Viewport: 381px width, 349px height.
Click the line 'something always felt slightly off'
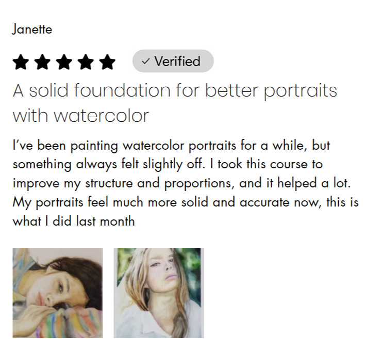click(168, 164)
